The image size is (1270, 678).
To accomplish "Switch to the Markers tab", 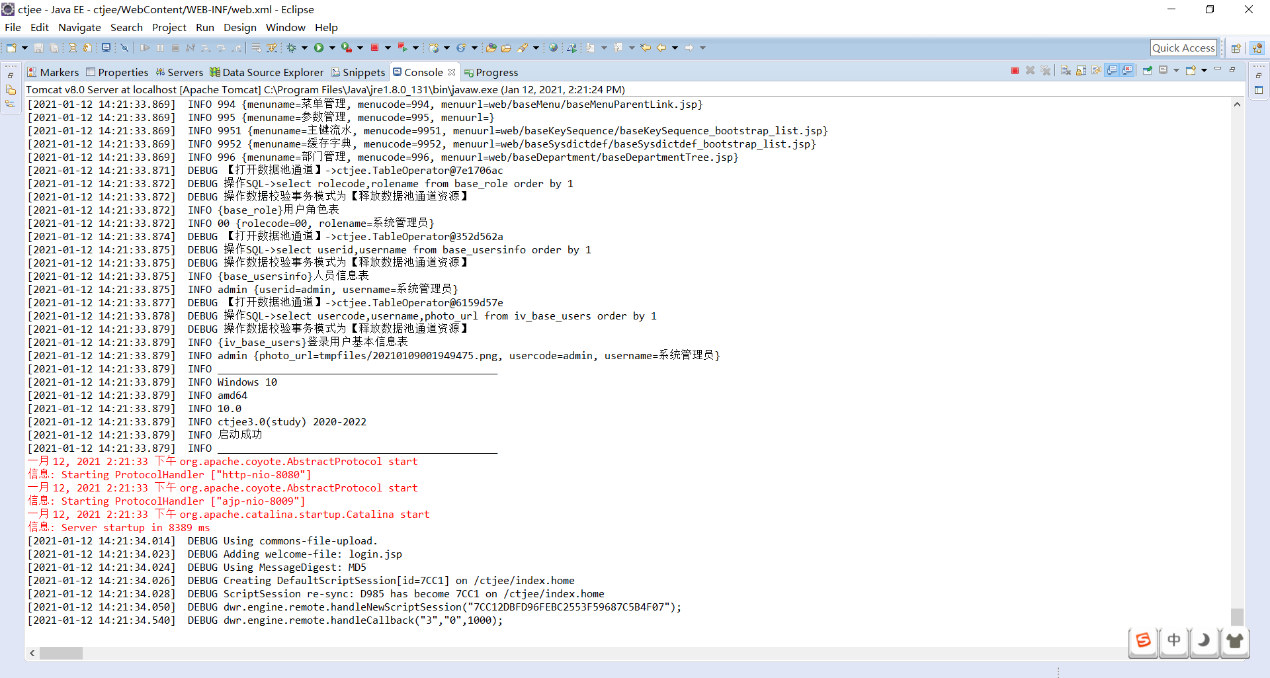I will (53, 72).
